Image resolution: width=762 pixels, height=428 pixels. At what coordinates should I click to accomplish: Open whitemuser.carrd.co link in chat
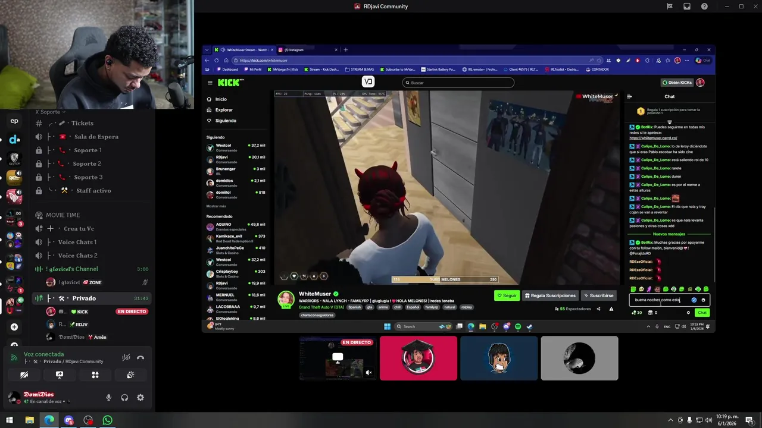tap(654, 138)
